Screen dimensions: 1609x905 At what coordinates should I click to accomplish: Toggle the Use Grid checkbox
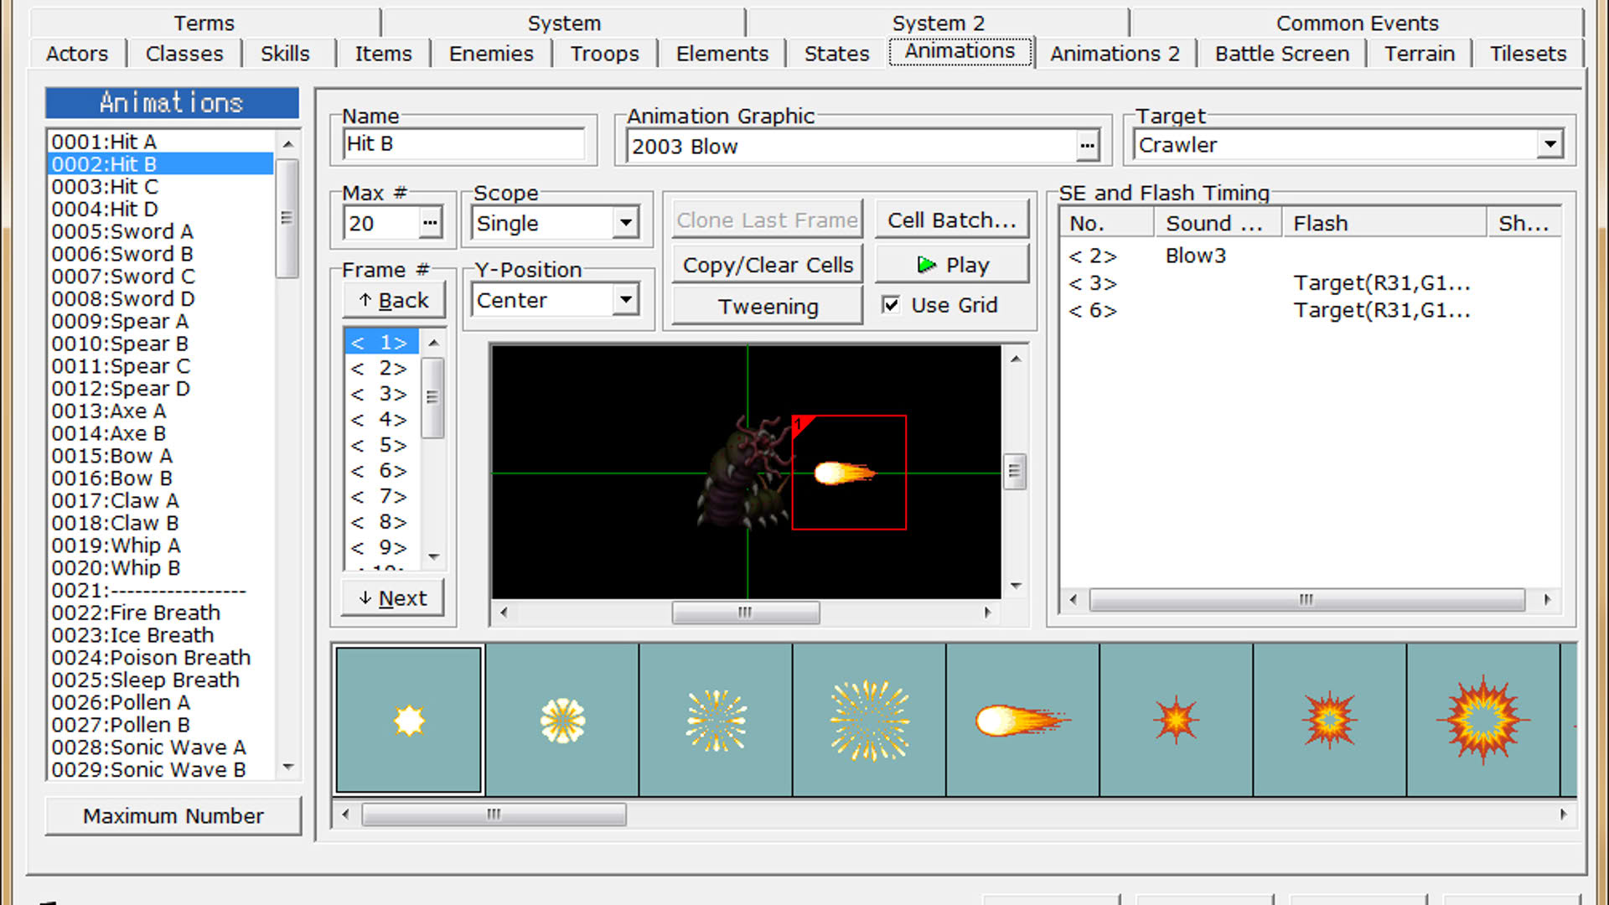(891, 305)
